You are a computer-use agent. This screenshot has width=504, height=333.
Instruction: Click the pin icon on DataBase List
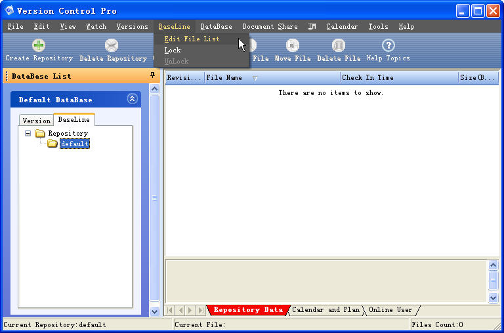click(x=152, y=75)
